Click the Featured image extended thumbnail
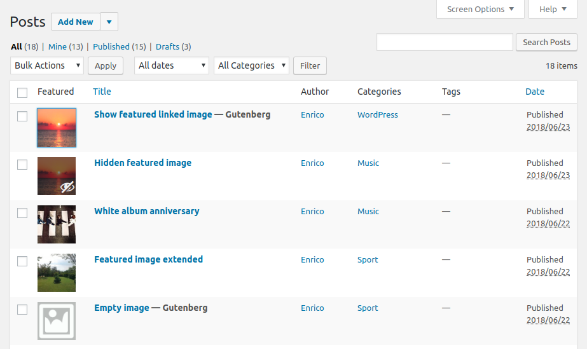This screenshot has height=349, width=587. 57,272
